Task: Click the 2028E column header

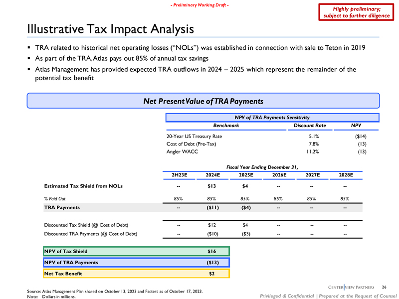Action: (x=344, y=175)
